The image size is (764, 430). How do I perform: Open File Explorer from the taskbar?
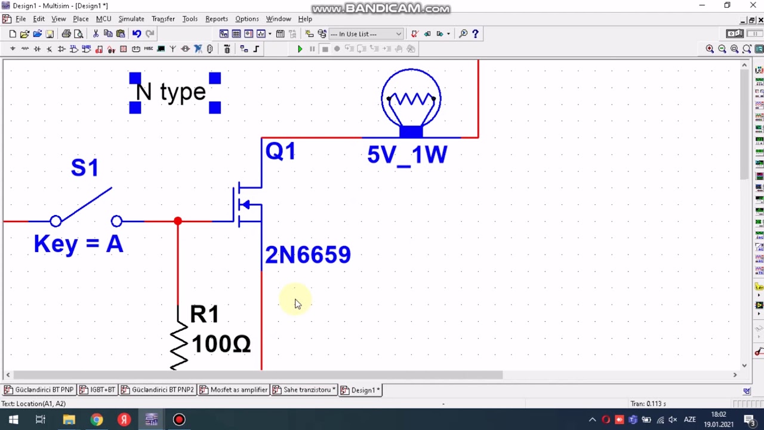(x=69, y=420)
